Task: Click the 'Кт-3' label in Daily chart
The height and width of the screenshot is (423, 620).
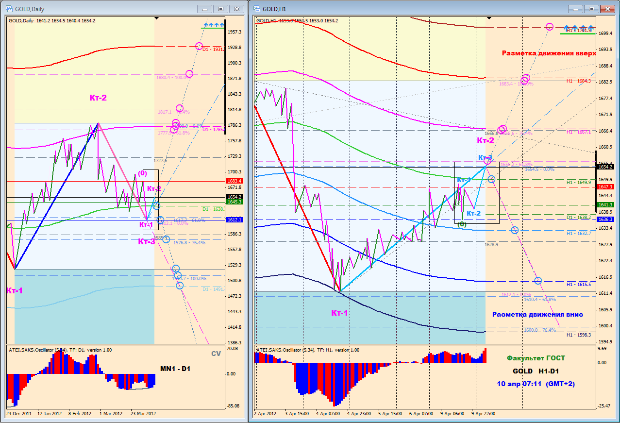Action: click(146, 241)
